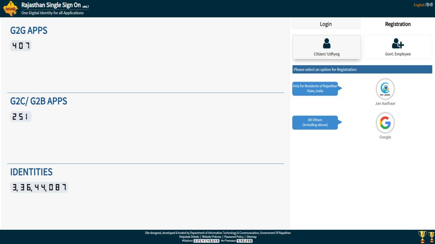Click the G2C/ G2B APPS heading

click(x=38, y=101)
